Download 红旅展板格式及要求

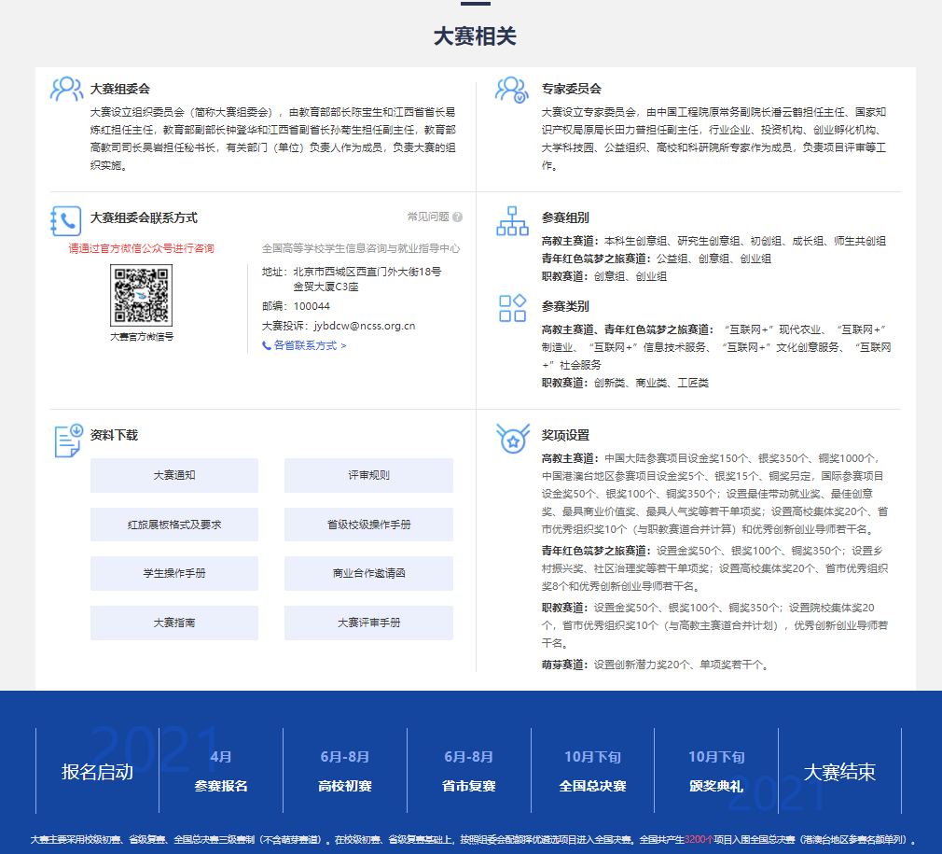coord(174,525)
